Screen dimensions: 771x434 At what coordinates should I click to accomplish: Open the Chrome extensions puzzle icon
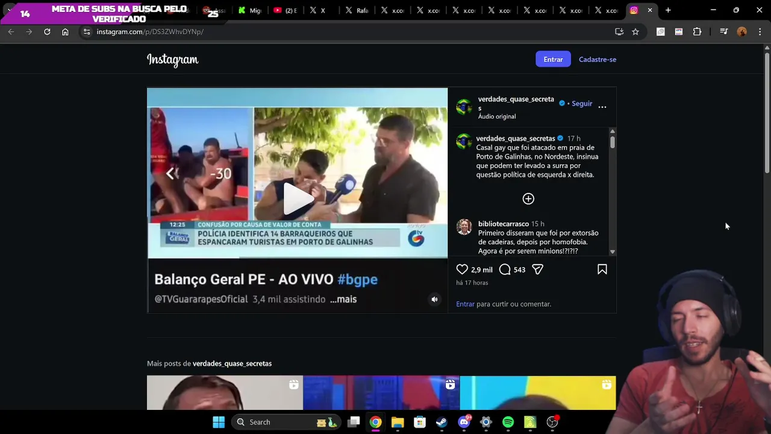[x=697, y=31]
